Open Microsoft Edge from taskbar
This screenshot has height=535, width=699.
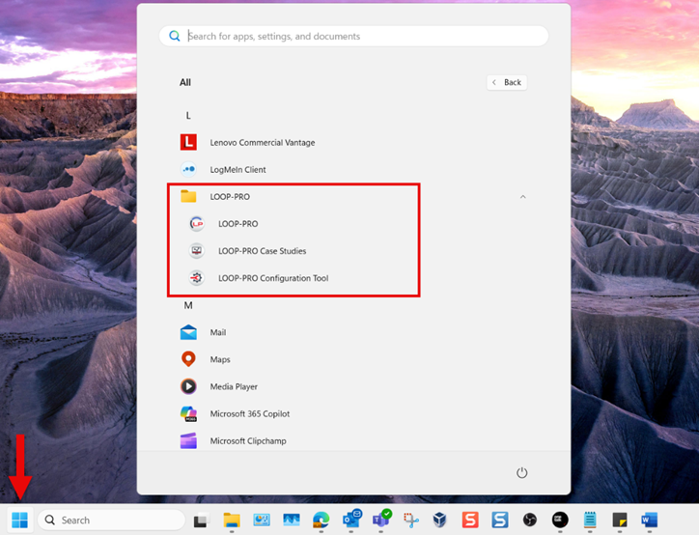click(321, 520)
